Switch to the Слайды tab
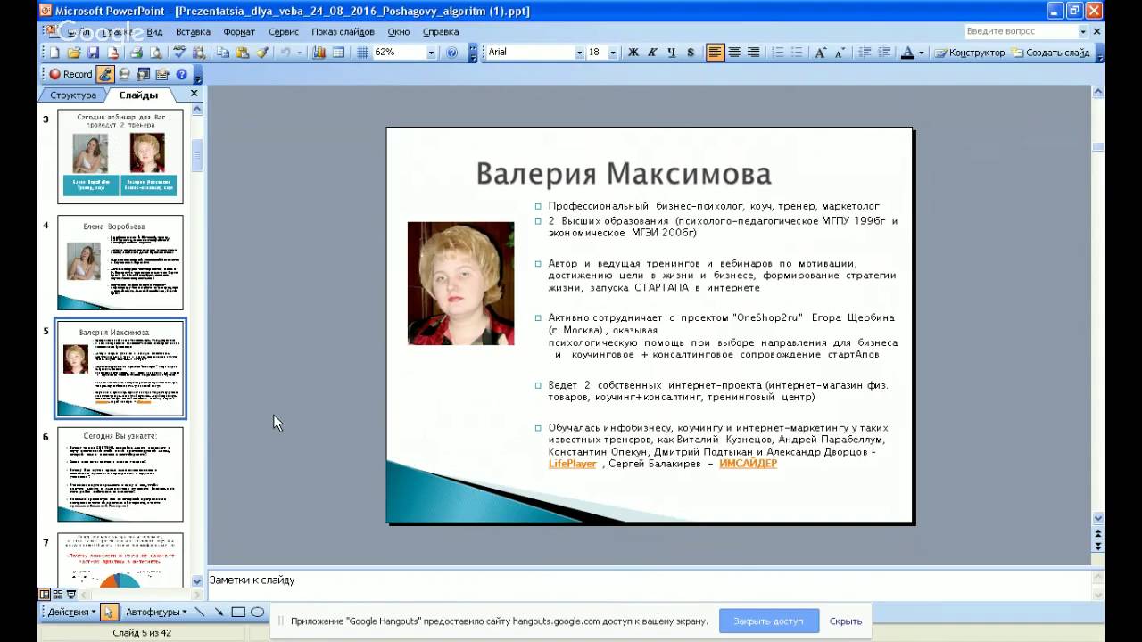The image size is (1142, 642). pos(138,95)
